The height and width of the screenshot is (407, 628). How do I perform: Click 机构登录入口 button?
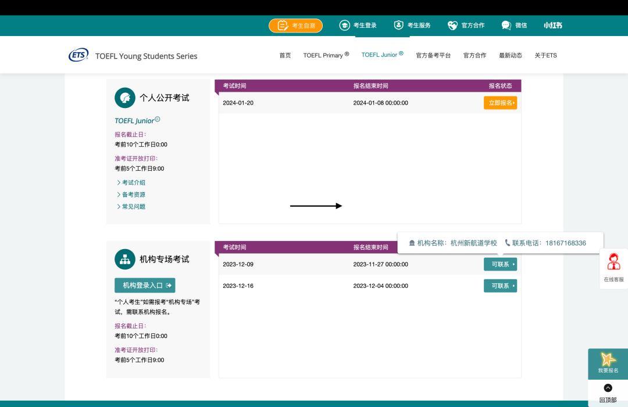click(145, 285)
